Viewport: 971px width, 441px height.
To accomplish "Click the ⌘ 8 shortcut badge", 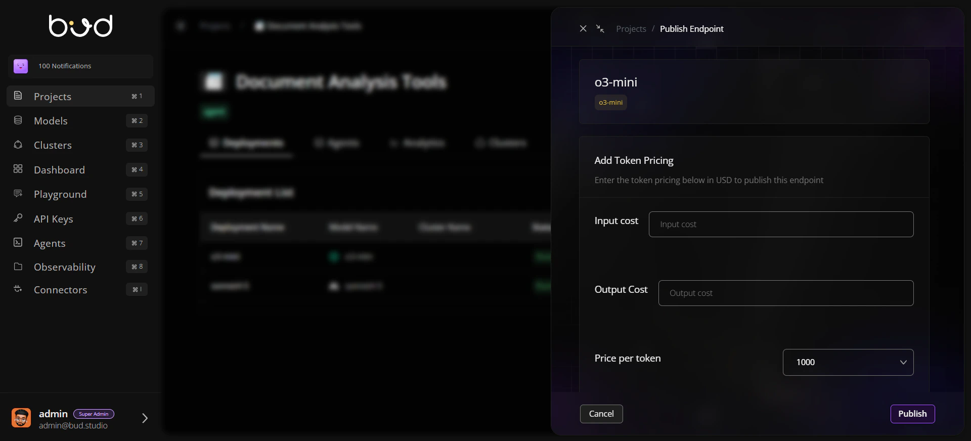I will [x=137, y=267].
